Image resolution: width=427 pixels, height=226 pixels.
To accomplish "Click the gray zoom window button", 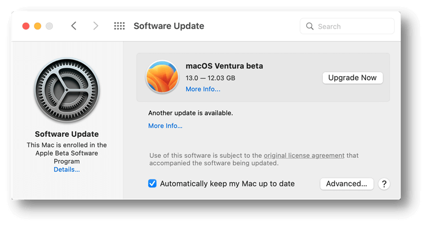I will (x=50, y=26).
